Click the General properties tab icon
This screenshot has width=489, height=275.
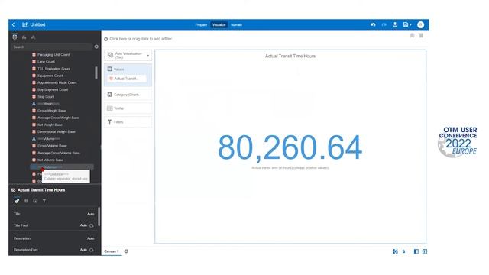click(x=17, y=201)
